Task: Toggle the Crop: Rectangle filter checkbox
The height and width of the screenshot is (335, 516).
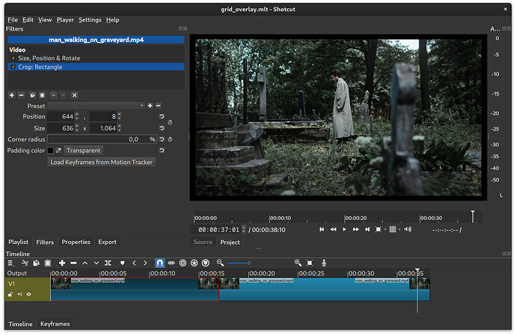Action: tap(13, 67)
